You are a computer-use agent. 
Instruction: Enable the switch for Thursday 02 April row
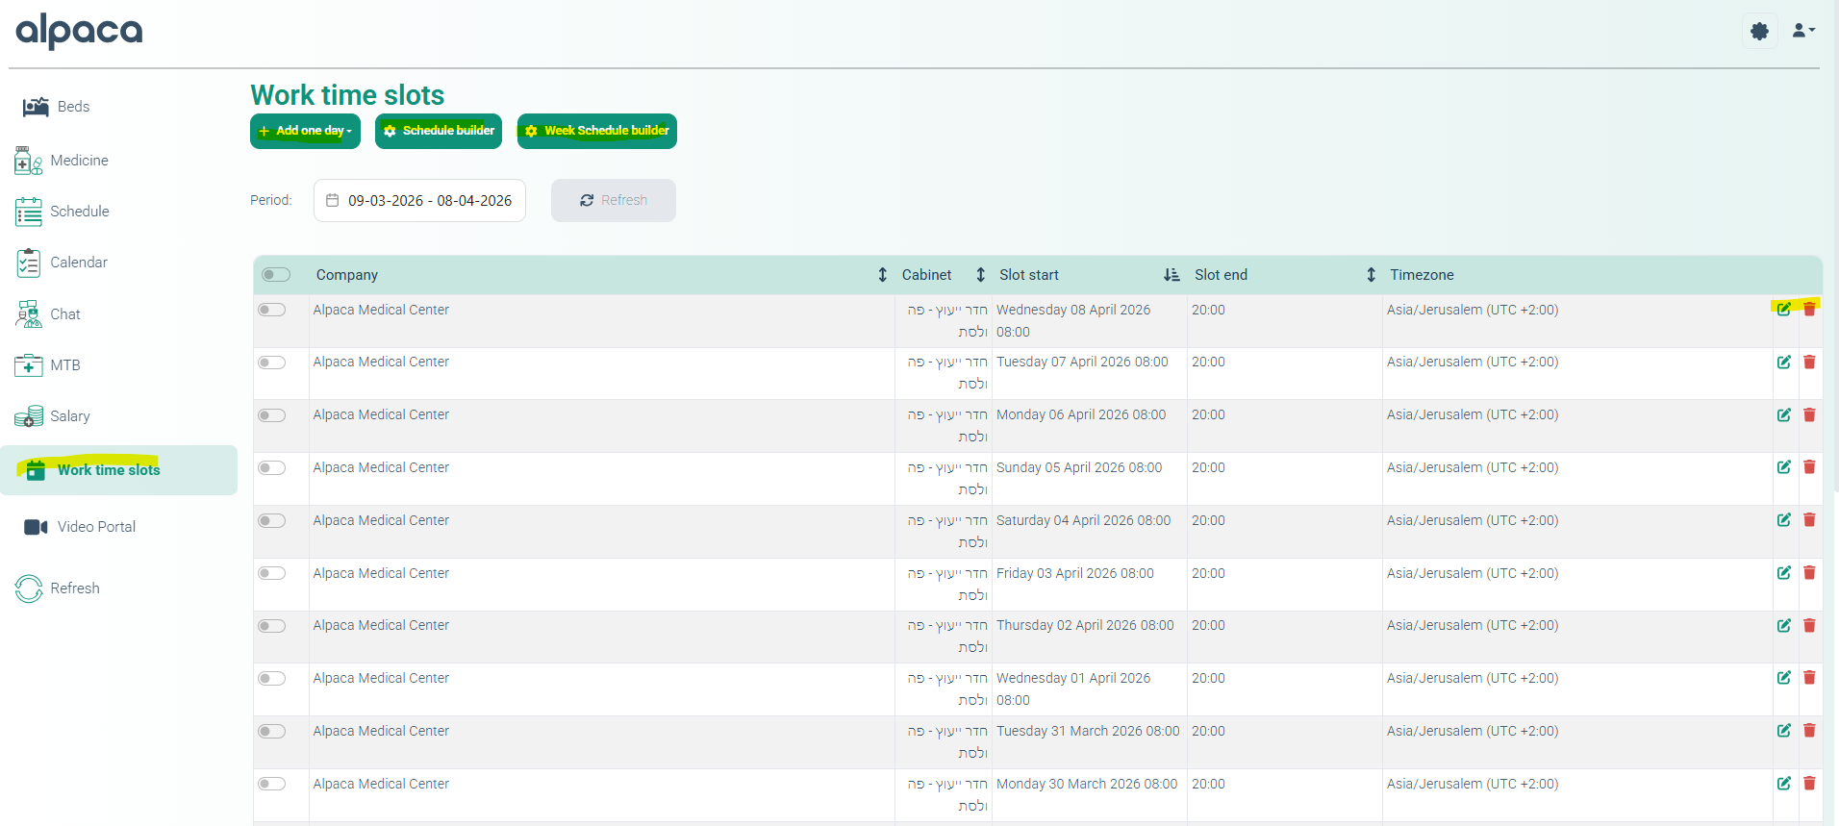pos(272,626)
